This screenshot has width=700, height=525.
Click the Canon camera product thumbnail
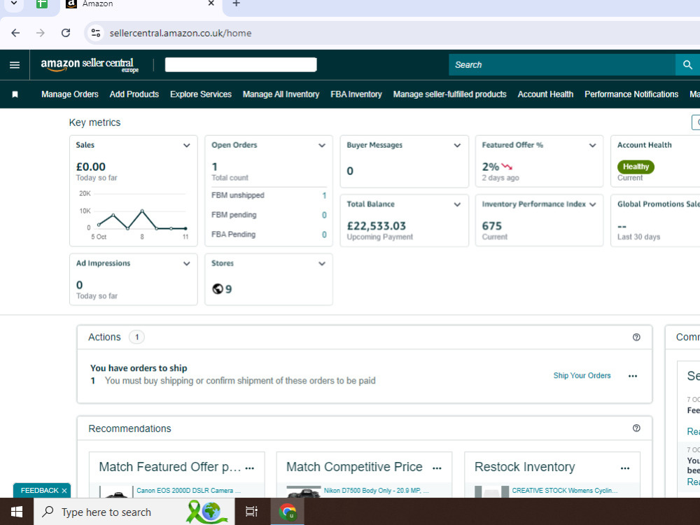pyautogui.click(x=116, y=492)
